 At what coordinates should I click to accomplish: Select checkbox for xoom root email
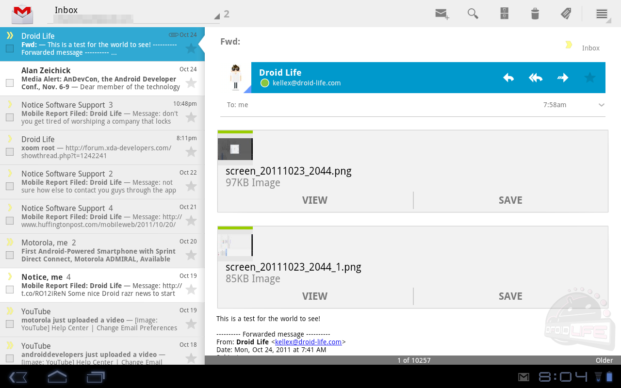tap(10, 152)
